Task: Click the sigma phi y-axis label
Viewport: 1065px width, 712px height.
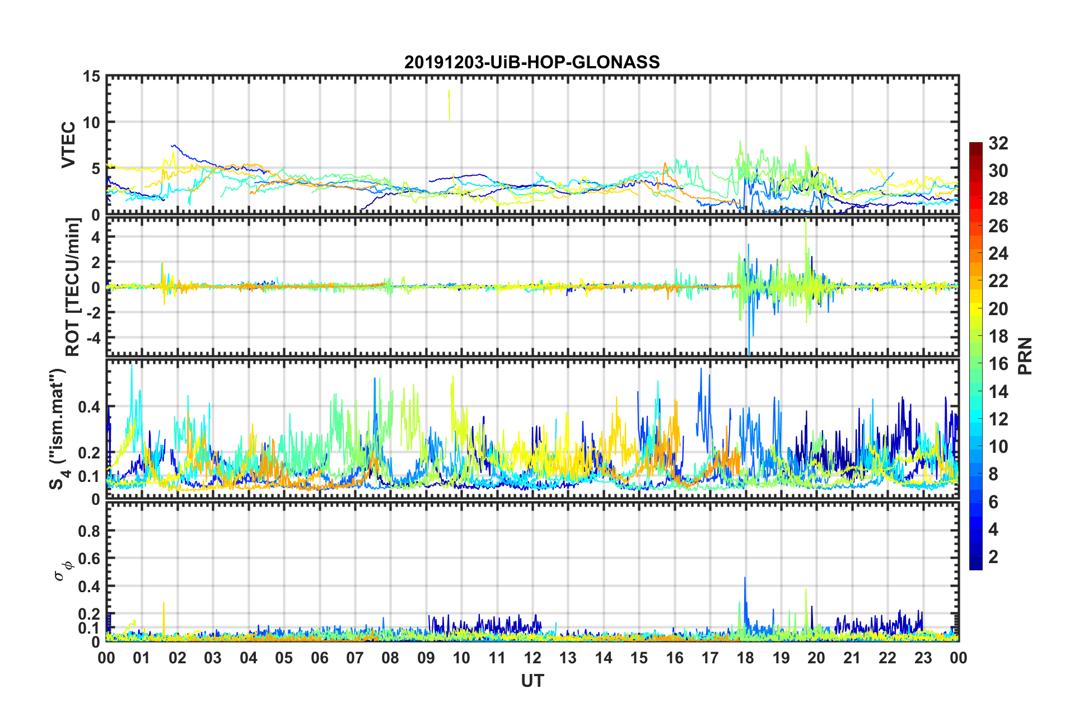Action: (x=63, y=571)
